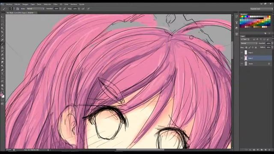The width and height of the screenshot is (274, 154).
Task: Toggle lock image pixels brush icon
Action: (250, 47)
